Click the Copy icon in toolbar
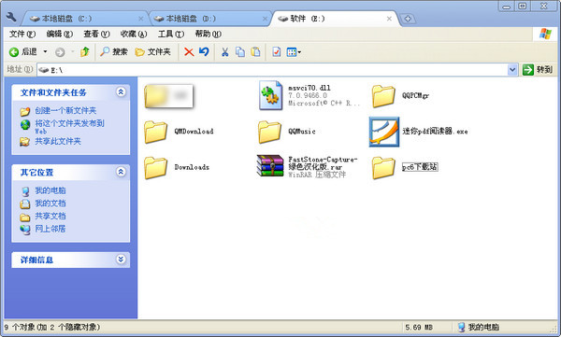The height and width of the screenshot is (337, 561). (x=240, y=52)
